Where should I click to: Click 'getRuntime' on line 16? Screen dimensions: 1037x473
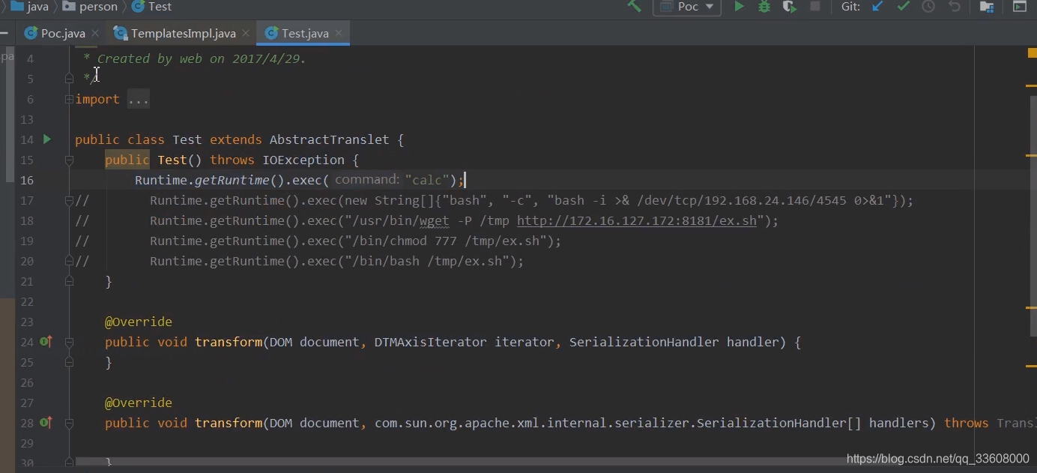tap(232, 180)
